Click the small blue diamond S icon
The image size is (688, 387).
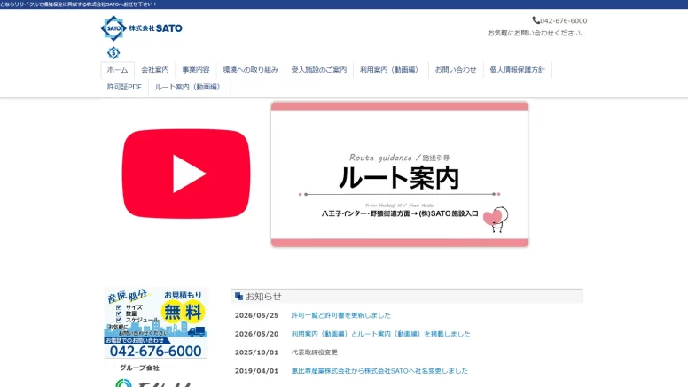(113, 52)
